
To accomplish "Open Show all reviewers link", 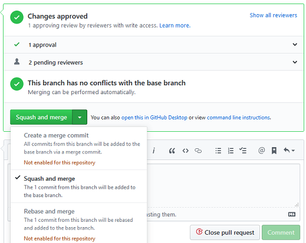I will (x=273, y=15).
